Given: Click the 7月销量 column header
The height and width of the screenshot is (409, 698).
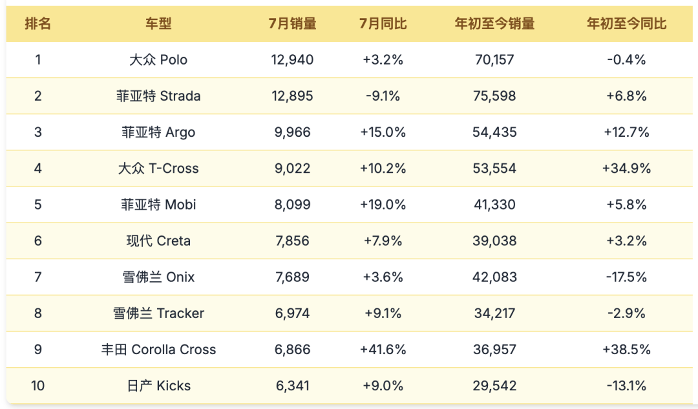Looking at the screenshot, I should (292, 24).
